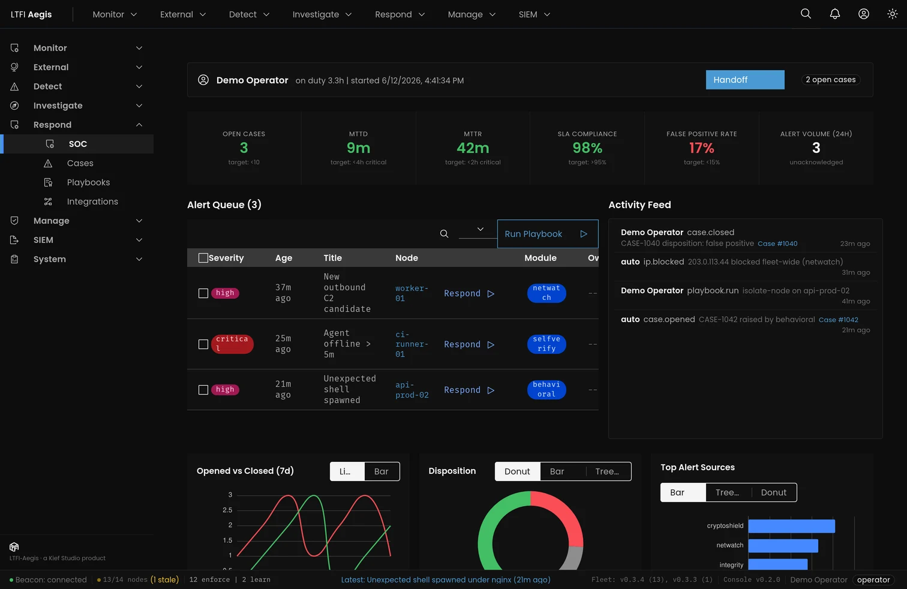The width and height of the screenshot is (907, 589).
Task: Click Respond play arrow for ci-runner-01 alert
Action: pos(491,344)
